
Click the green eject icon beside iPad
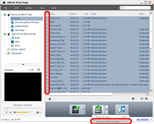[5, 34]
